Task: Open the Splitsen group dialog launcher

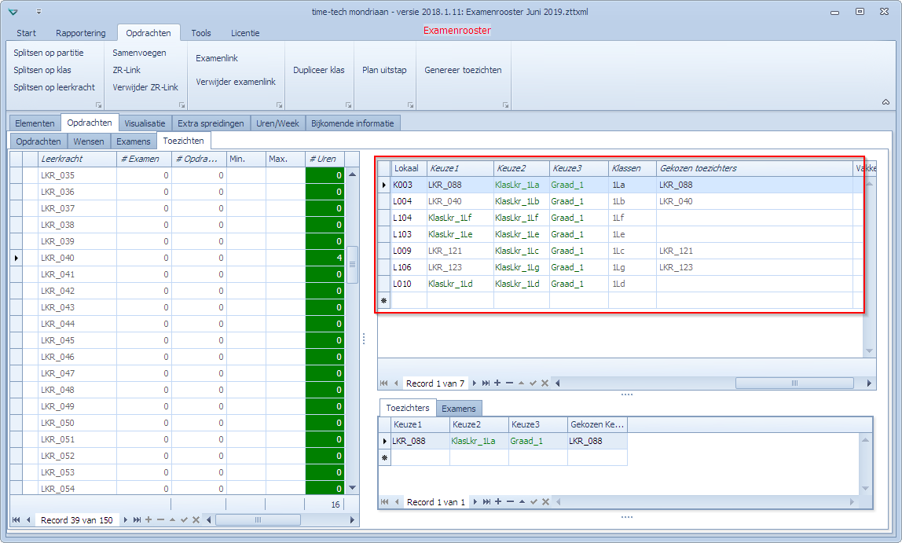Action: pos(98,105)
